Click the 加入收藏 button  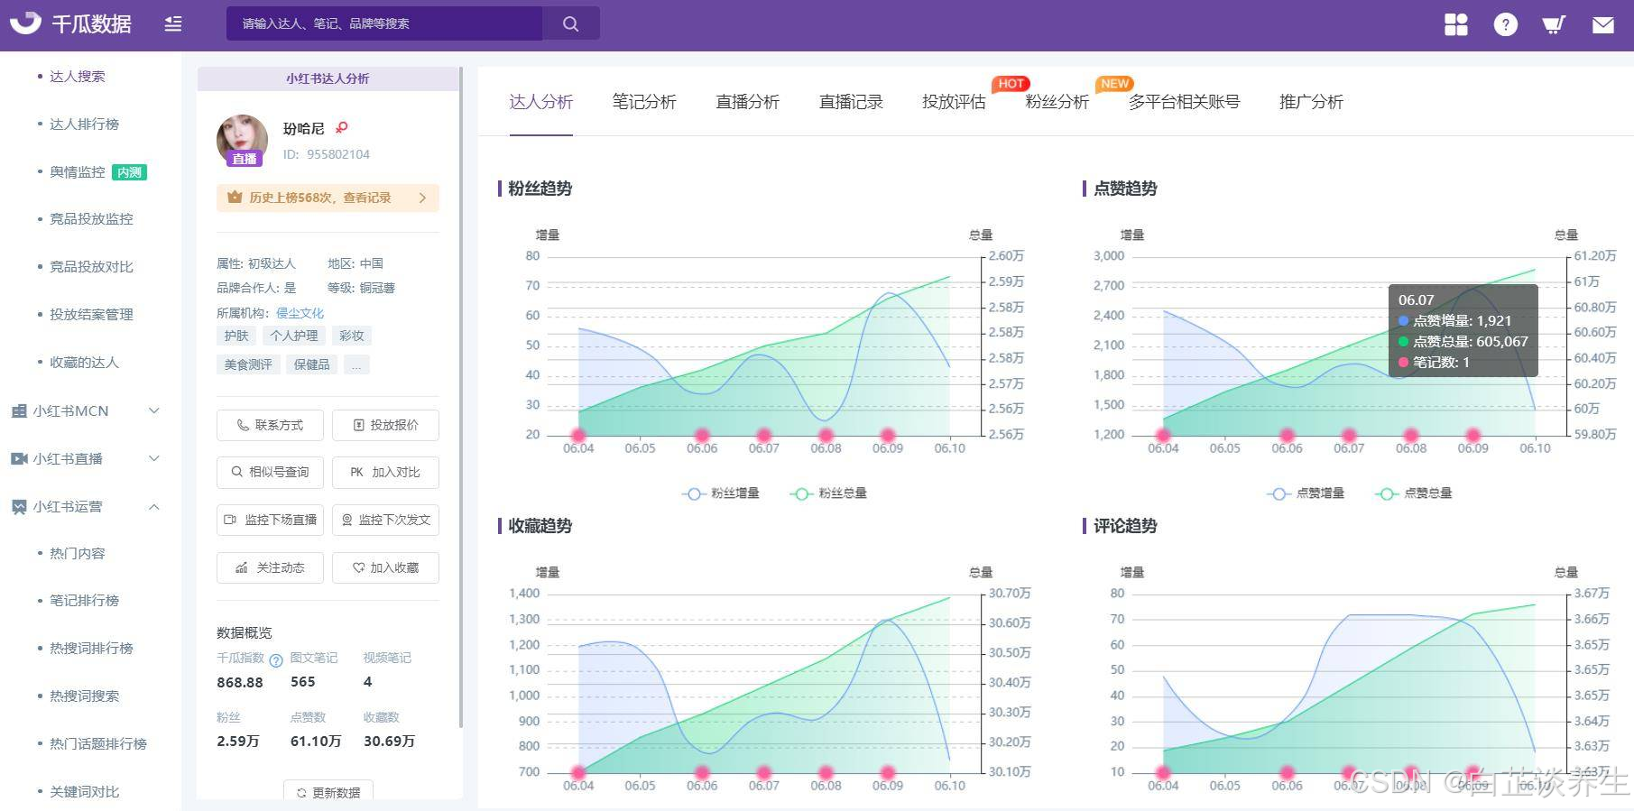click(385, 567)
